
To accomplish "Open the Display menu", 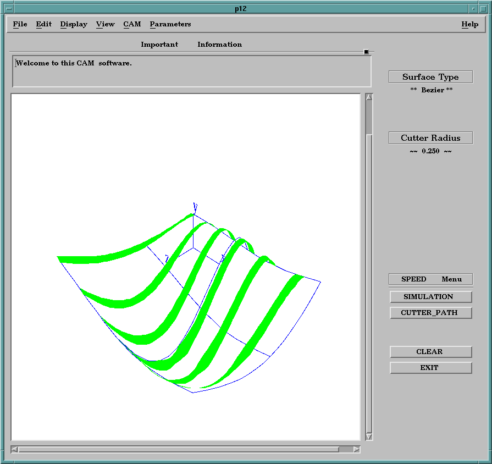I will tap(74, 24).
